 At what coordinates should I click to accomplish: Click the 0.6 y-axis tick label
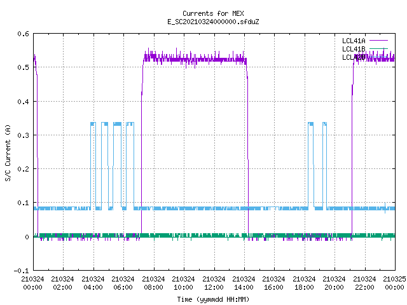23,34
